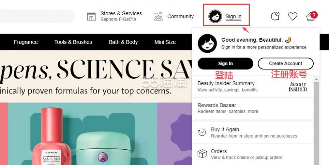Image resolution: width=329 pixels, height=165 pixels.
Task: Click the black Sign In button
Action: click(225, 63)
